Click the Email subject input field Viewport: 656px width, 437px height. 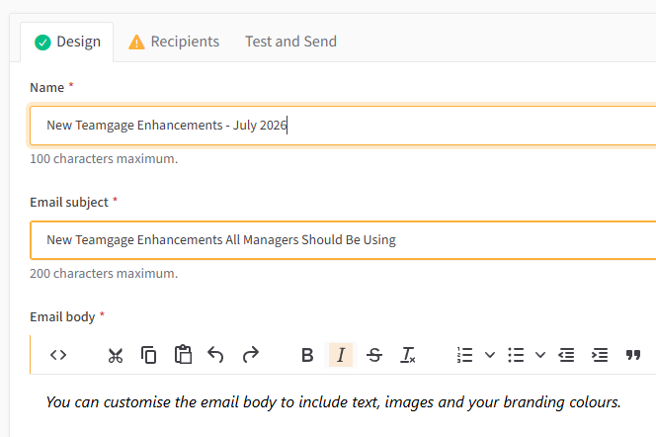point(343,240)
